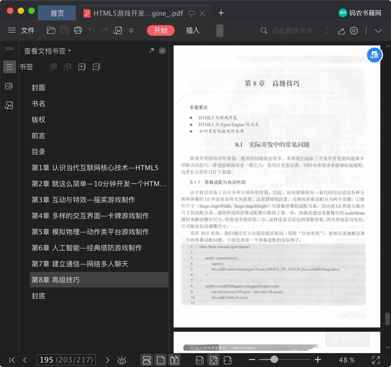Open 第7章 建立通信 bookmark

(x=80, y=264)
